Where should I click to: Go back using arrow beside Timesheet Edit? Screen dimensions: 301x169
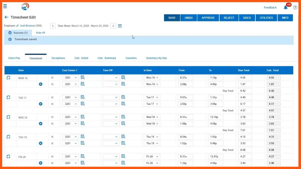7,17
